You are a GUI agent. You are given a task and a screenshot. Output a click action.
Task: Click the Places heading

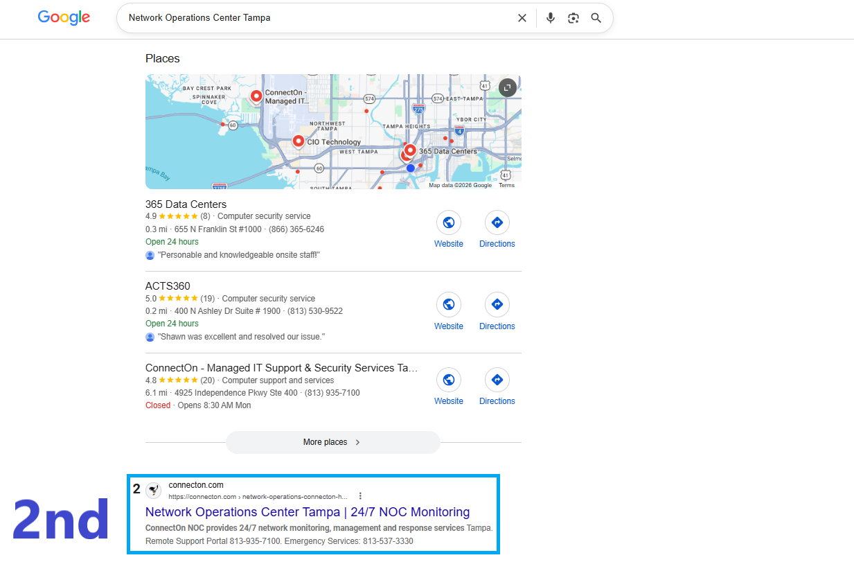coord(163,59)
